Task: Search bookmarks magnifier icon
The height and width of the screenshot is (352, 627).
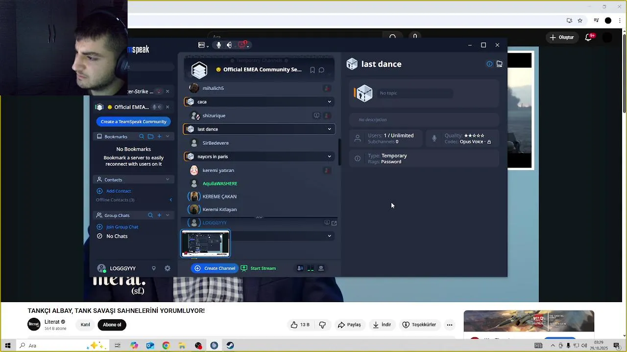Action: coord(142,136)
